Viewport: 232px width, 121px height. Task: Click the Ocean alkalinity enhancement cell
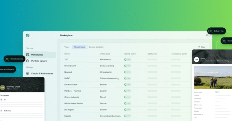coord(110,116)
